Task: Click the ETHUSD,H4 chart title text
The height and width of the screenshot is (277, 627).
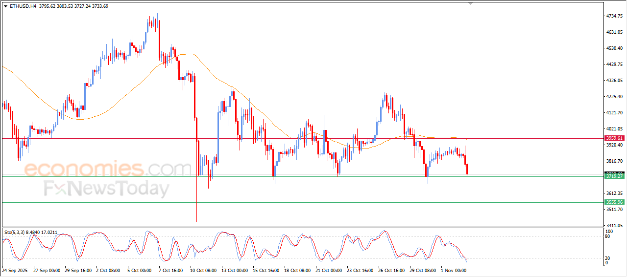Action: 22,6
